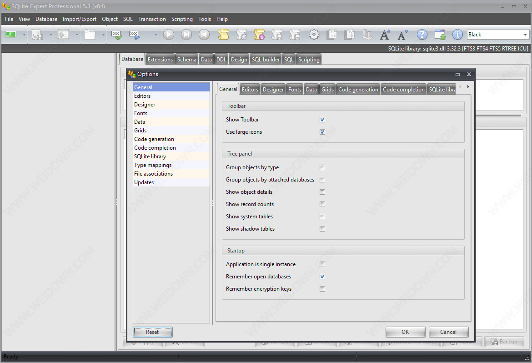Toggle the Use large icons checkbox
The image size is (532, 363).
(322, 132)
